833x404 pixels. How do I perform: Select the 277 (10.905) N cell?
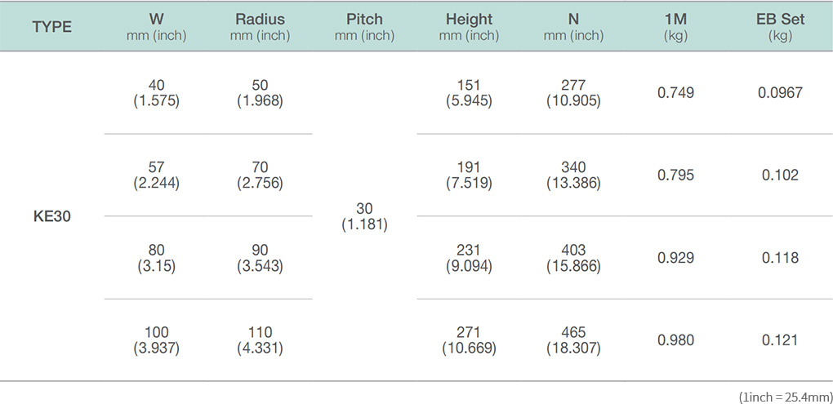573,93
